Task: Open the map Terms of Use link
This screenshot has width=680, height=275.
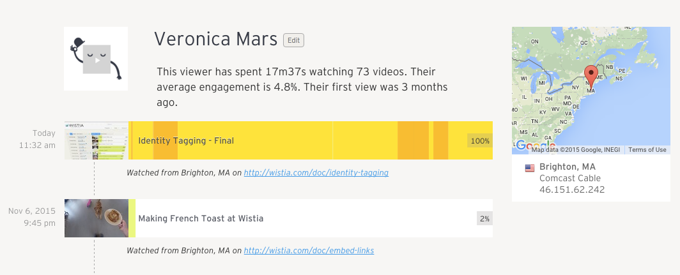Action: point(647,150)
